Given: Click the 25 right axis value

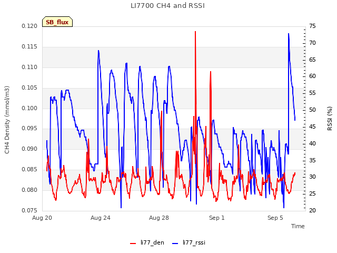Looking at the screenshot, I should pos(312,193).
